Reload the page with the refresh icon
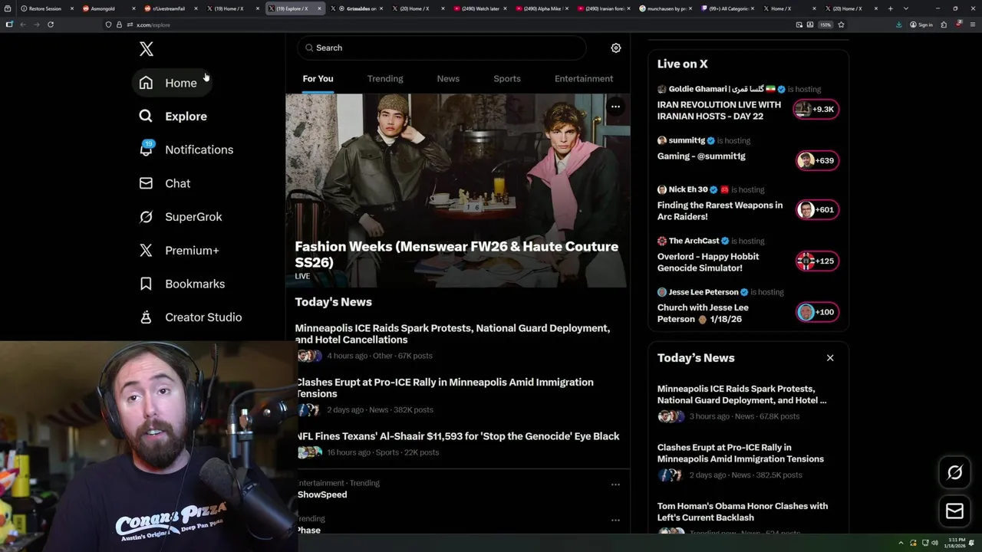Viewport: 982px width, 552px height. [x=51, y=25]
